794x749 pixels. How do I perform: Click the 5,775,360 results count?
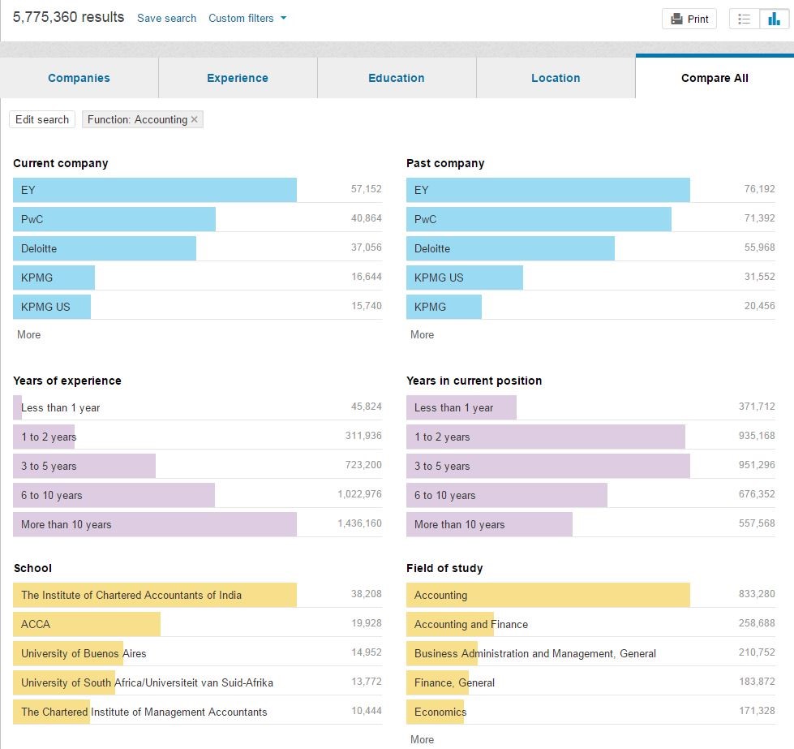pos(68,17)
